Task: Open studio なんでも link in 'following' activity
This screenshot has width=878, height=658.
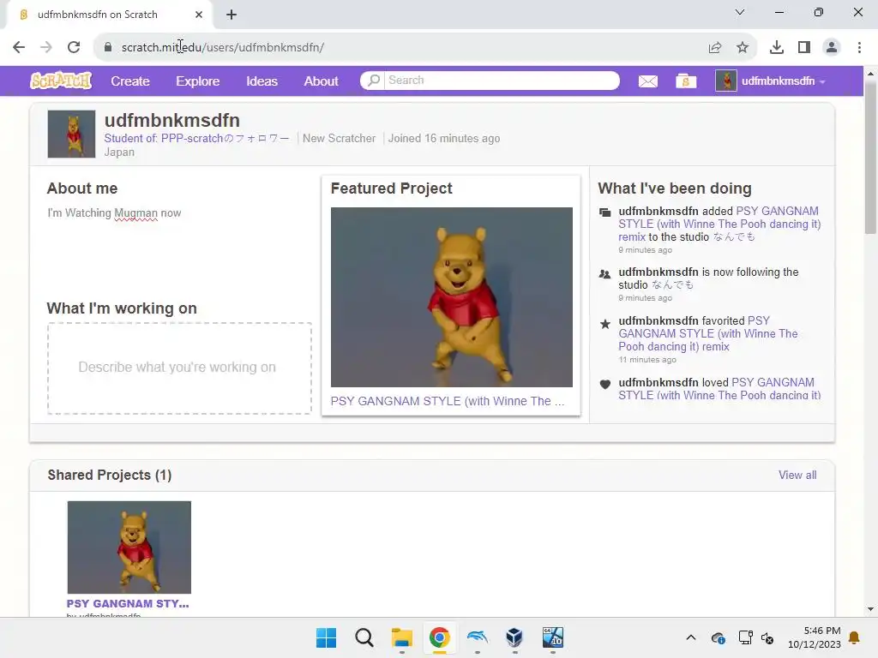Action: (672, 284)
